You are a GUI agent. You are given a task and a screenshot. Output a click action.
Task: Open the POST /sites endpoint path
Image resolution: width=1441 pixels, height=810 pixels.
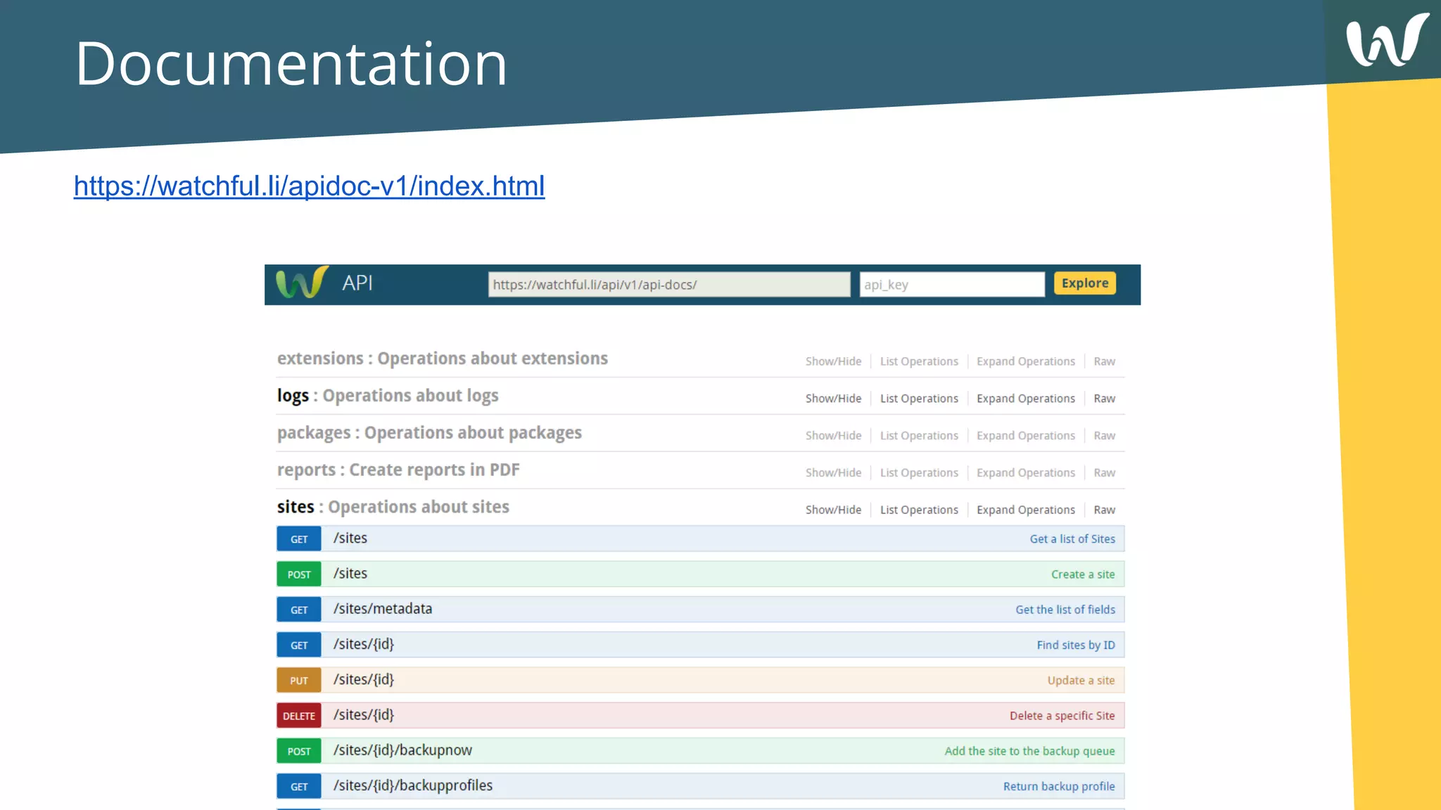(x=350, y=574)
